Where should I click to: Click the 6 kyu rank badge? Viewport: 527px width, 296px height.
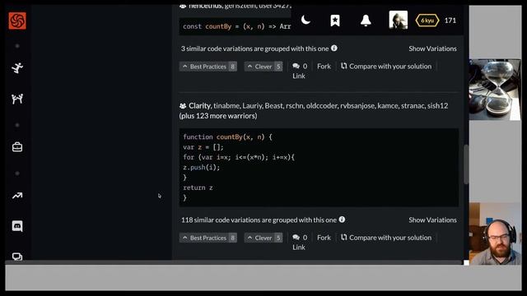[427, 21]
